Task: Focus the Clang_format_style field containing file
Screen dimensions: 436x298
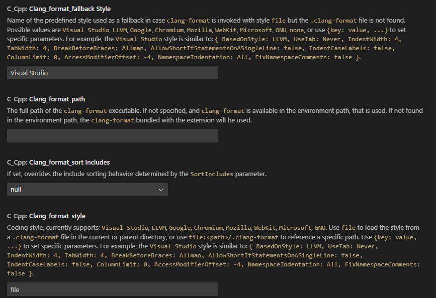Action: click(x=113, y=289)
